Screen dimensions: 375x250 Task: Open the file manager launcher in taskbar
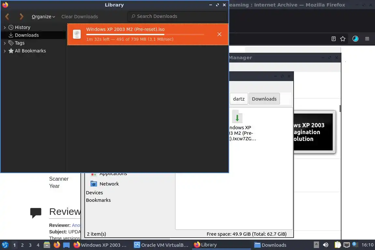47,245
